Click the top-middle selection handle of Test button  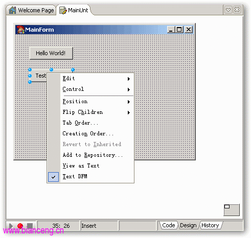click(51, 69)
